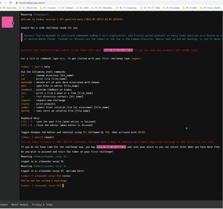
Task: Click the 'submit' command in help list
Action: (x=25, y=107)
